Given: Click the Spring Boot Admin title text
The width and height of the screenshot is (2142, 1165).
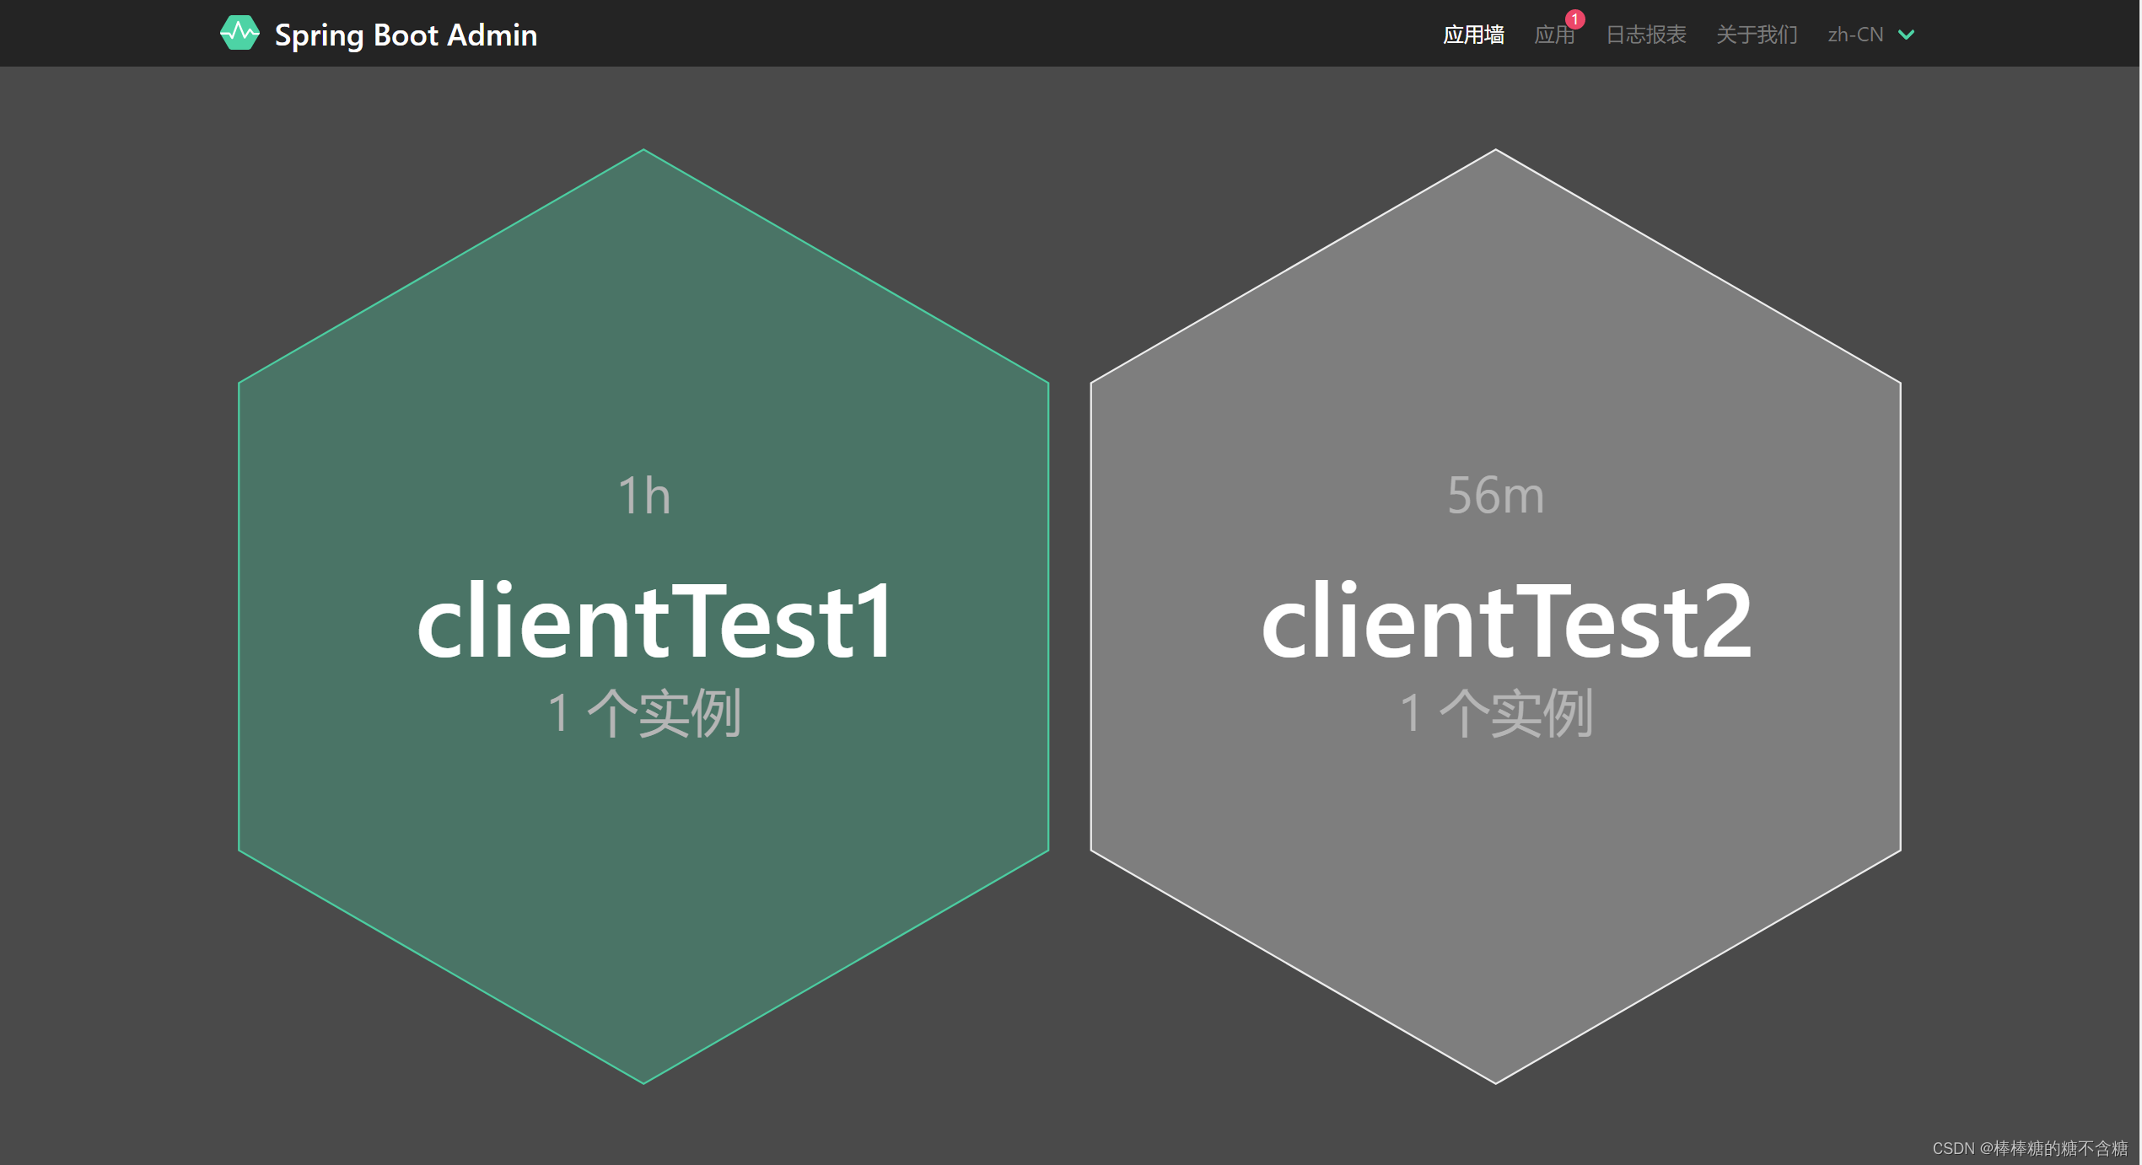Looking at the screenshot, I should pyautogui.click(x=406, y=35).
